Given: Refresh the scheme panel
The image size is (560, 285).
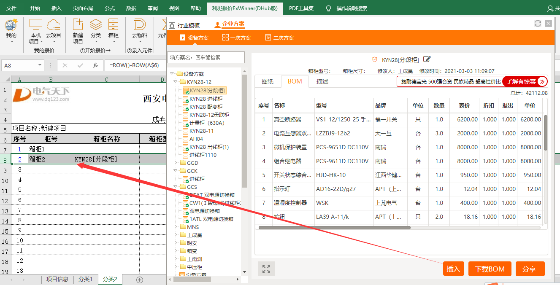Looking at the screenshot, I should (538, 23).
